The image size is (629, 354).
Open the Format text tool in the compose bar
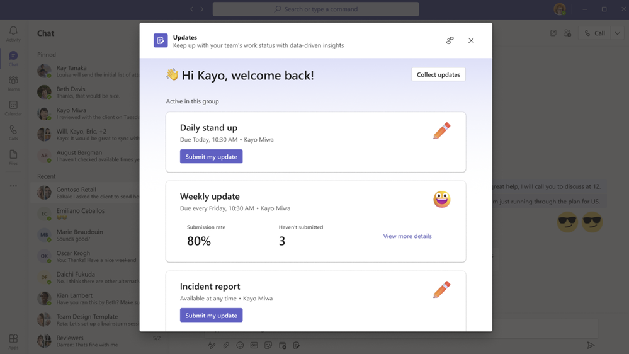[x=212, y=345]
